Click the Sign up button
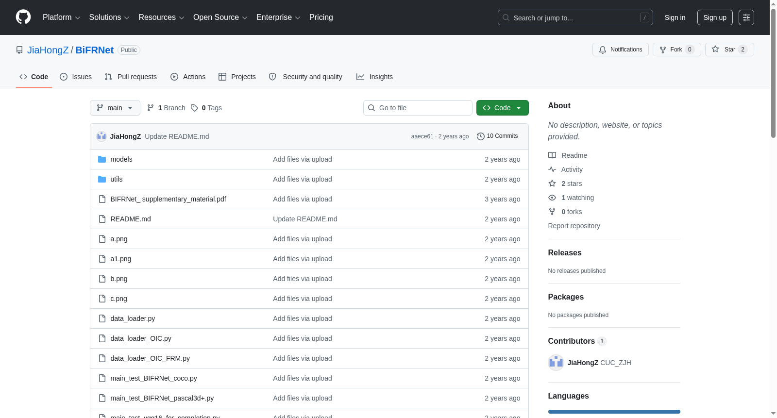Viewport: 777px width, 418px height. tap(715, 17)
